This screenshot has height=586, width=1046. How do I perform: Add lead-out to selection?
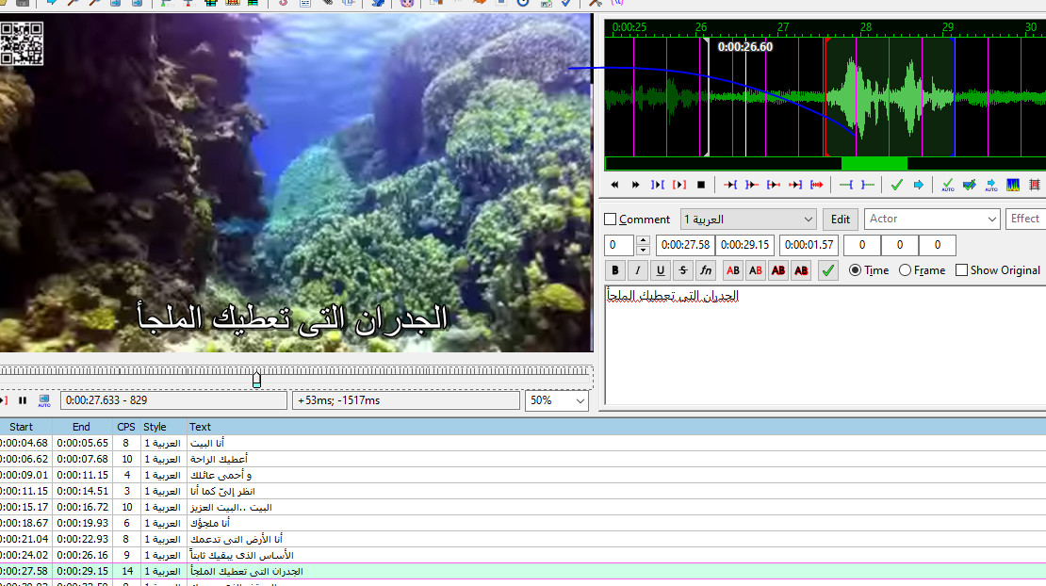[x=867, y=185]
